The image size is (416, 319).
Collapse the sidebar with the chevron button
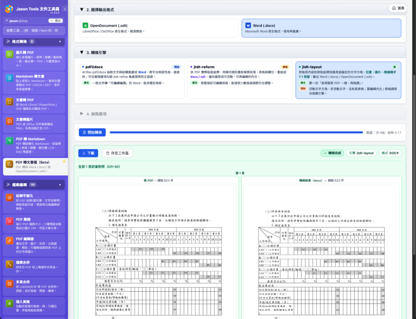pyautogui.click(x=65, y=9)
